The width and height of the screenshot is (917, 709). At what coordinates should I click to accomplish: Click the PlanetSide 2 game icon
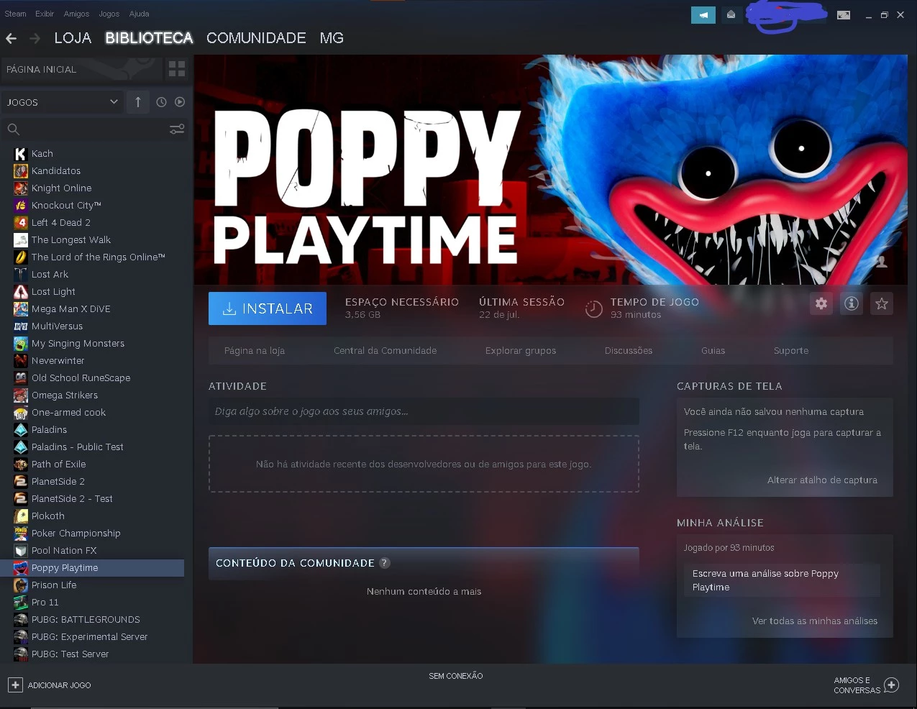coord(21,481)
